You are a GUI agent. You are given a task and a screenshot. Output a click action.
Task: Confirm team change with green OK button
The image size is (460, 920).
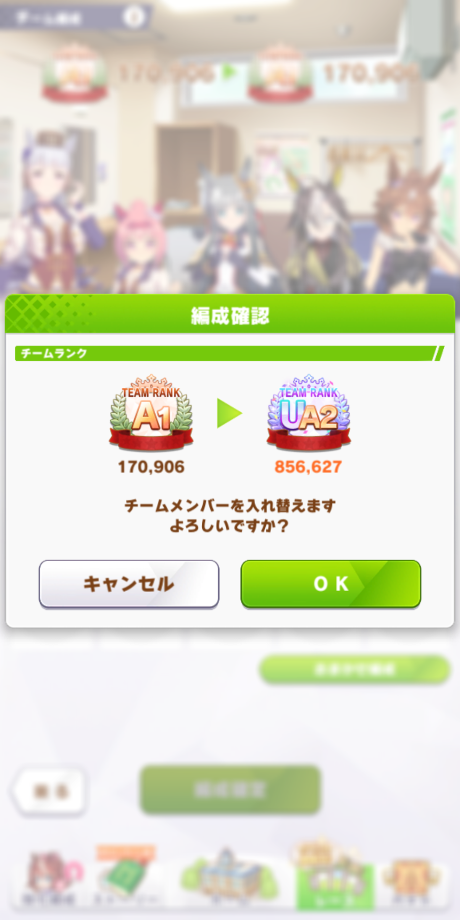point(330,584)
